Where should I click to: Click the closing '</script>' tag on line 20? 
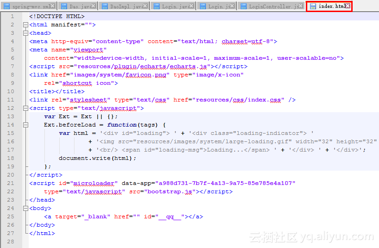(x=46, y=175)
